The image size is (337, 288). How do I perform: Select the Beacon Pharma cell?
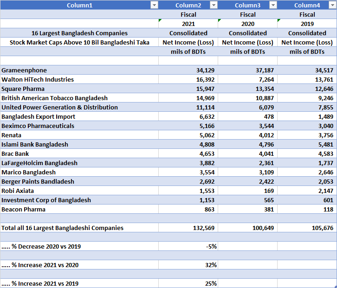click(79, 209)
